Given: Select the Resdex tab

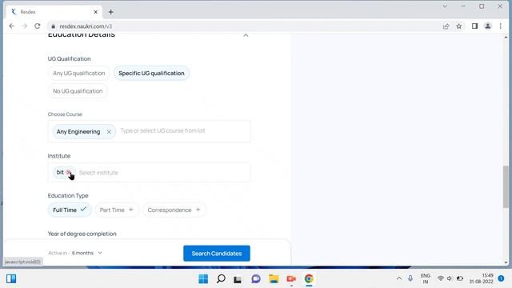Looking at the screenshot, I should (x=54, y=12).
